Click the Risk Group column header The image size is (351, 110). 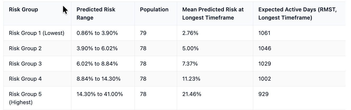coord(24,10)
